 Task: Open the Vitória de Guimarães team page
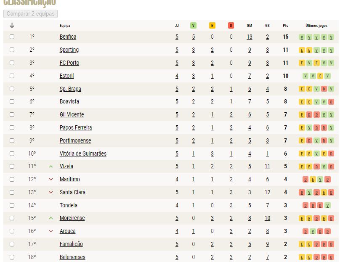(83, 153)
